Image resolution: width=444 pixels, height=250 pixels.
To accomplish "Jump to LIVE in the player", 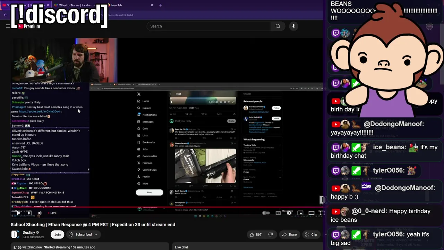I will [52, 213].
